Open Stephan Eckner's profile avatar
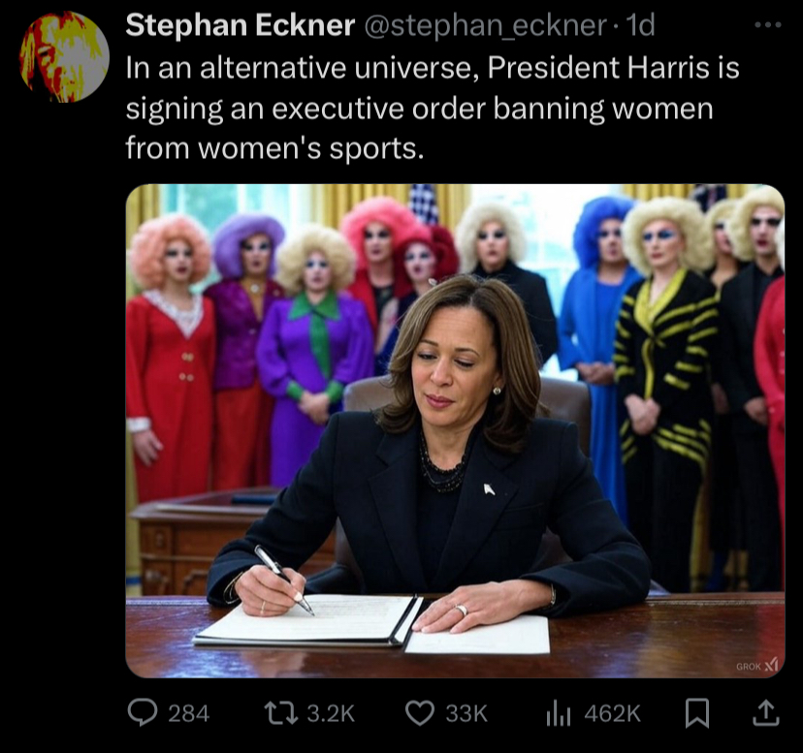Screen dimensions: 803x753 65,56
